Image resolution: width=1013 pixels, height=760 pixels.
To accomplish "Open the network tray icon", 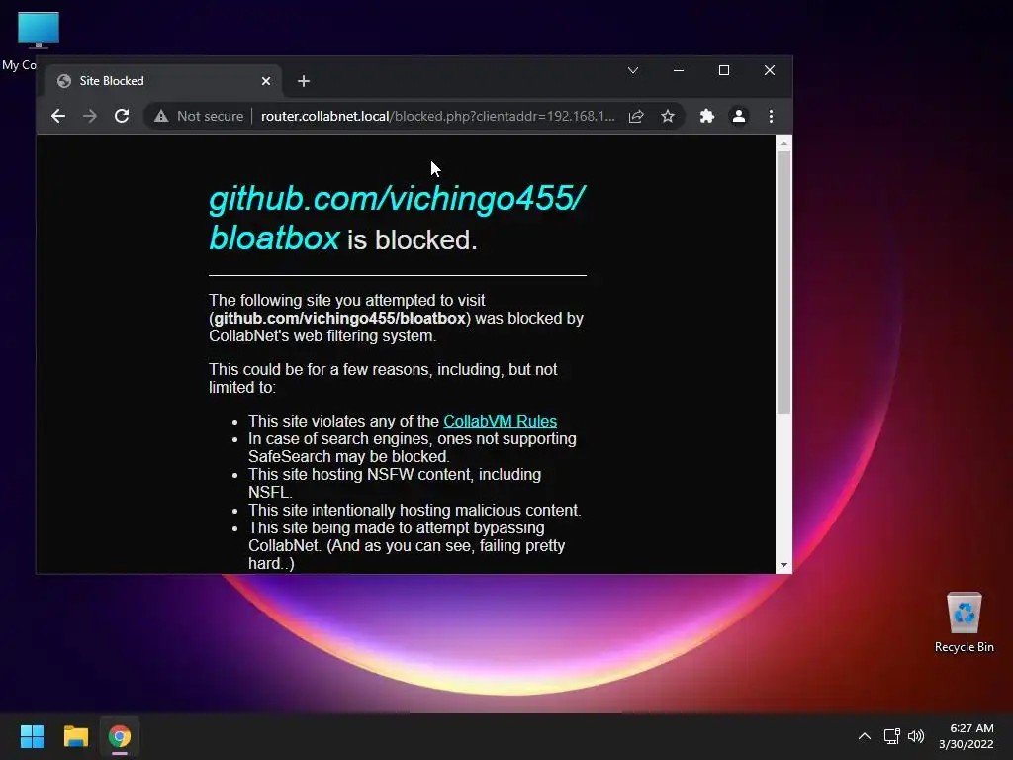I will click(892, 736).
